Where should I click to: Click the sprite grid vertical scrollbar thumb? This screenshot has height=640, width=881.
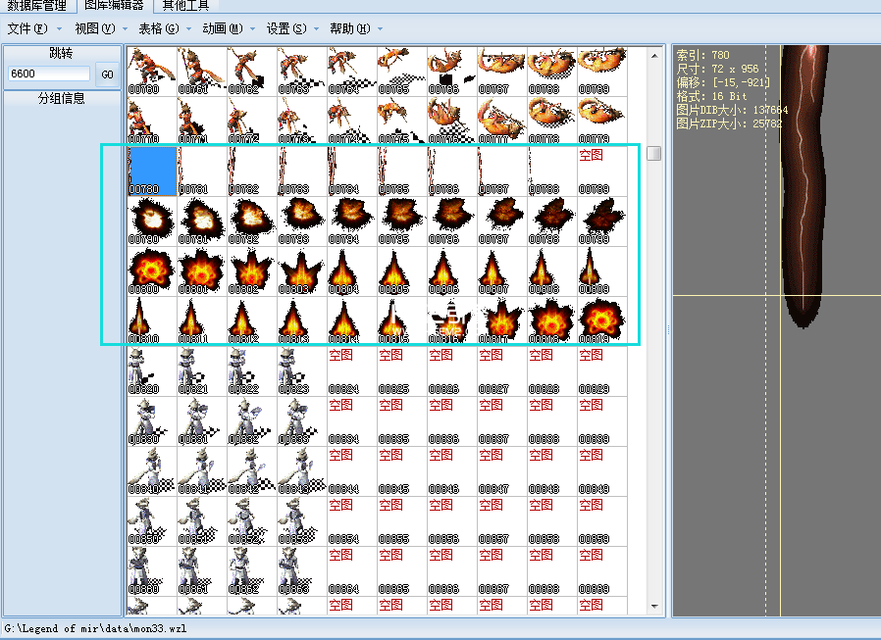653,153
